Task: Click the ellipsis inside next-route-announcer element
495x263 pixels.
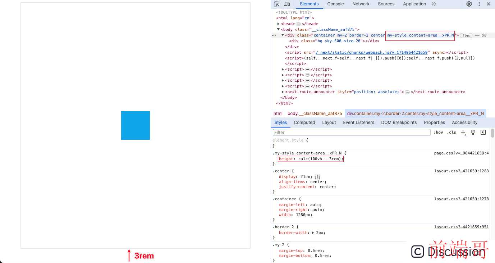Action: point(407,92)
